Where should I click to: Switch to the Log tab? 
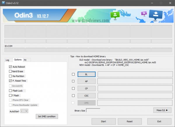pos(7,60)
